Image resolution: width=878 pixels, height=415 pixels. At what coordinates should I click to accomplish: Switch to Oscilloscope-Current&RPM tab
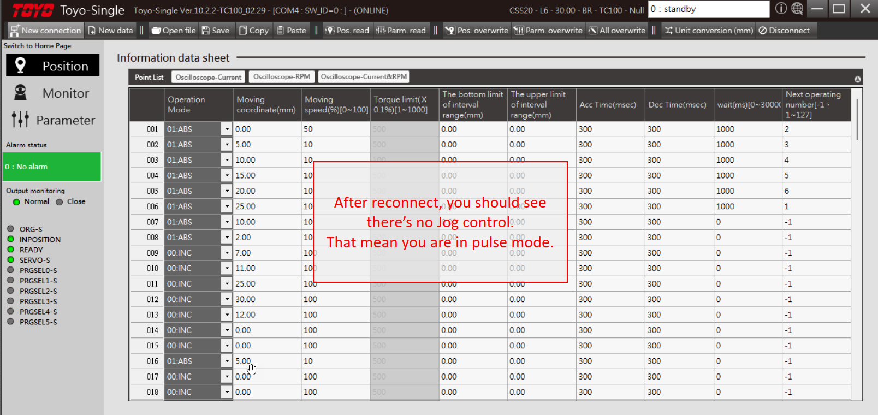[x=364, y=77]
